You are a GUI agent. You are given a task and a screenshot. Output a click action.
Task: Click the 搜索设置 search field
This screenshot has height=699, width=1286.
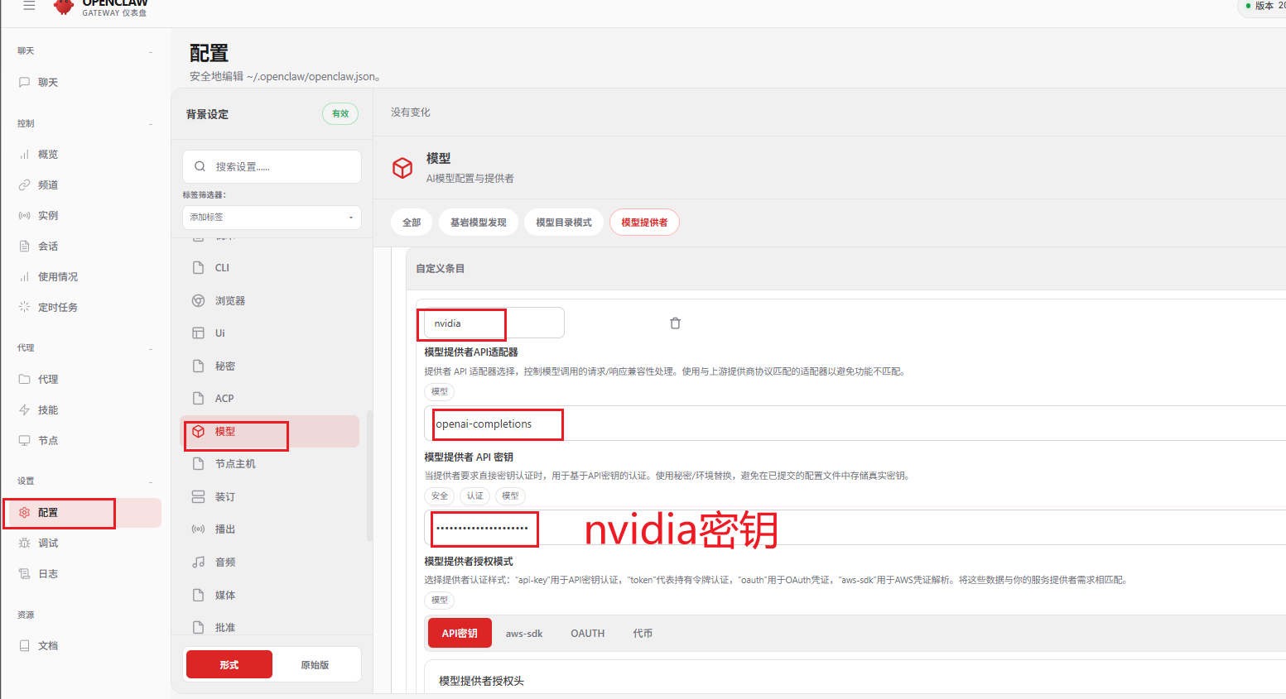282,167
